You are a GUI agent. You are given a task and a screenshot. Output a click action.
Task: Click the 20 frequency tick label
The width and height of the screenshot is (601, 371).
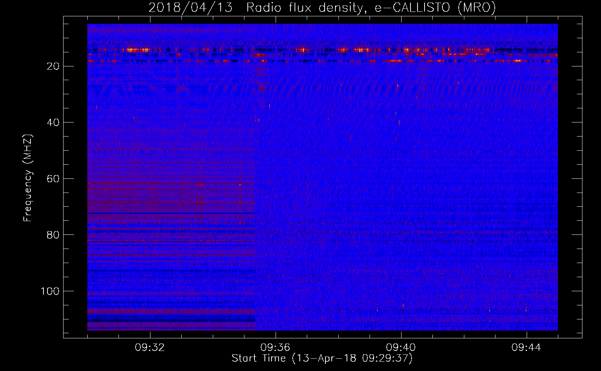click(x=53, y=66)
